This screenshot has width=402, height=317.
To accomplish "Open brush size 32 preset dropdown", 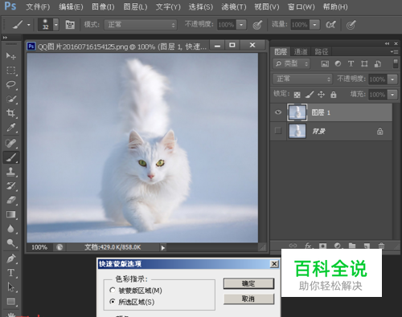I will point(55,25).
